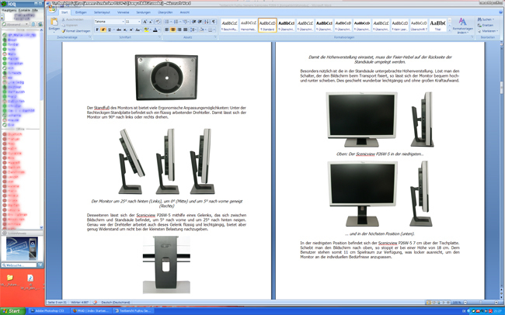Open the line spacing dropdown
505x315 pixels.
pos(193,29)
